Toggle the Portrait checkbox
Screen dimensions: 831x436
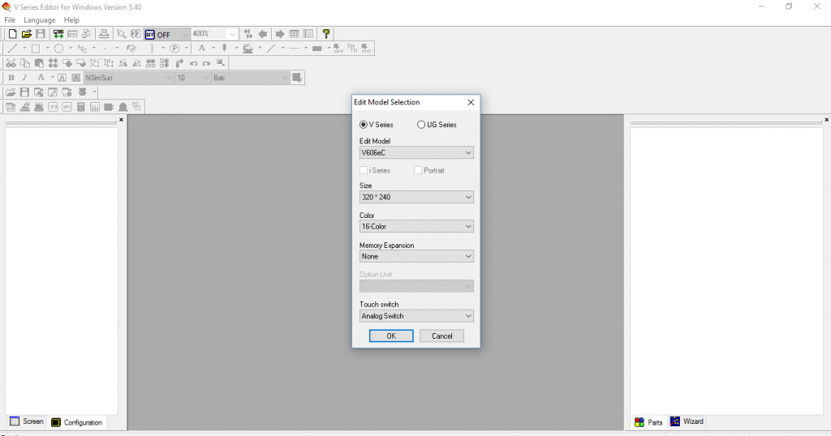[x=418, y=170]
